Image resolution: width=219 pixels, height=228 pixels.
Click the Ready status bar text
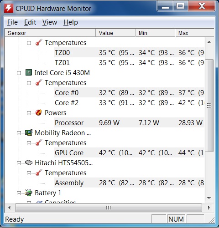click(x=15, y=219)
